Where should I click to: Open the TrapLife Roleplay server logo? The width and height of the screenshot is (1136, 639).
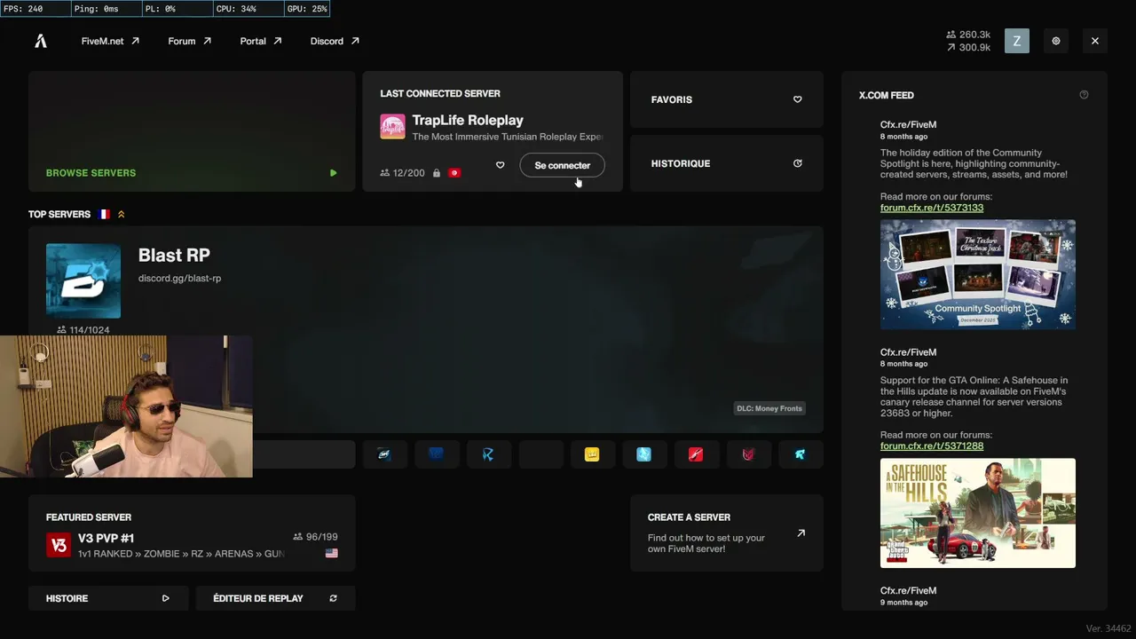392,126
